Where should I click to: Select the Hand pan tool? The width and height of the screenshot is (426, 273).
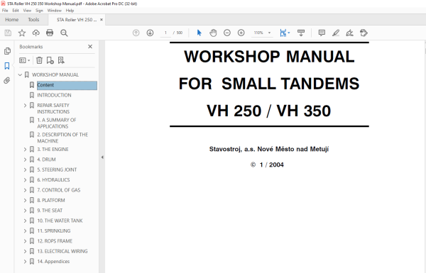213,33
